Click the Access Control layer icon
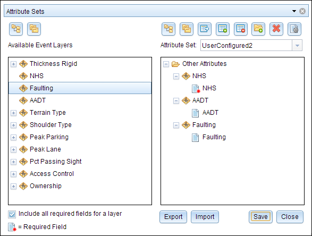The width and height of the screenshot is (312, 236). [23, 174]
